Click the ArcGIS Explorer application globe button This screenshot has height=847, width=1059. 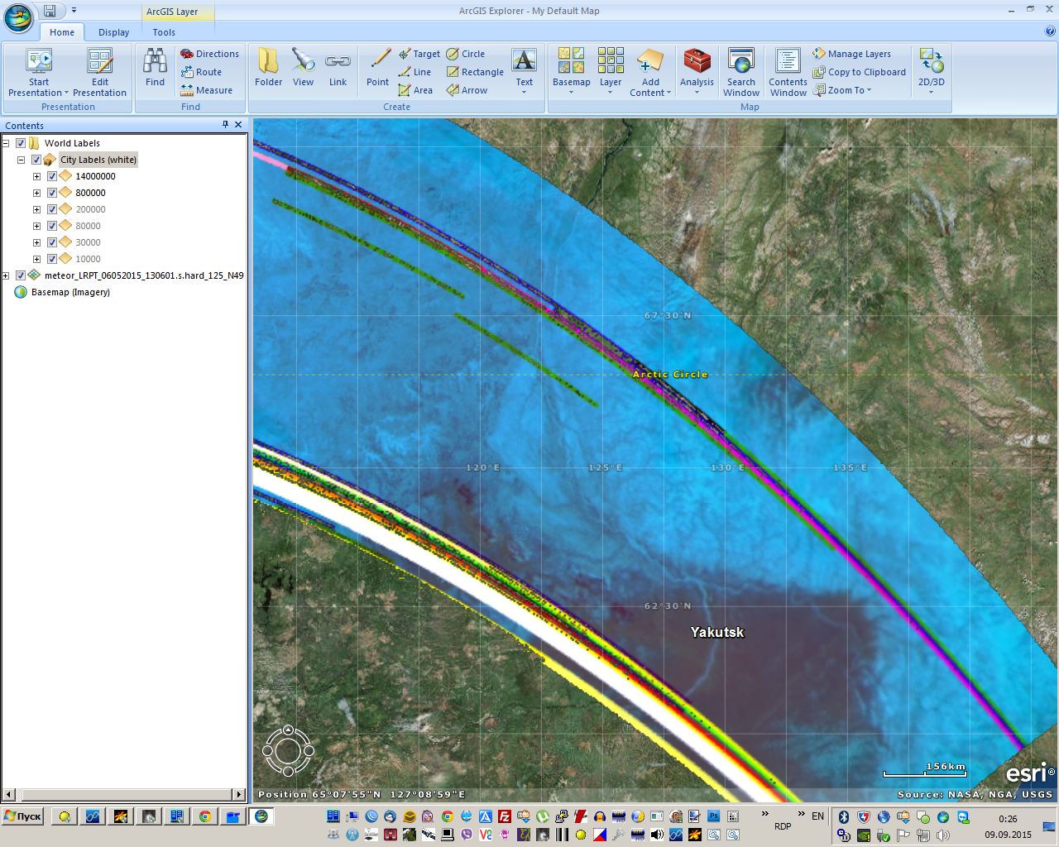19,17
